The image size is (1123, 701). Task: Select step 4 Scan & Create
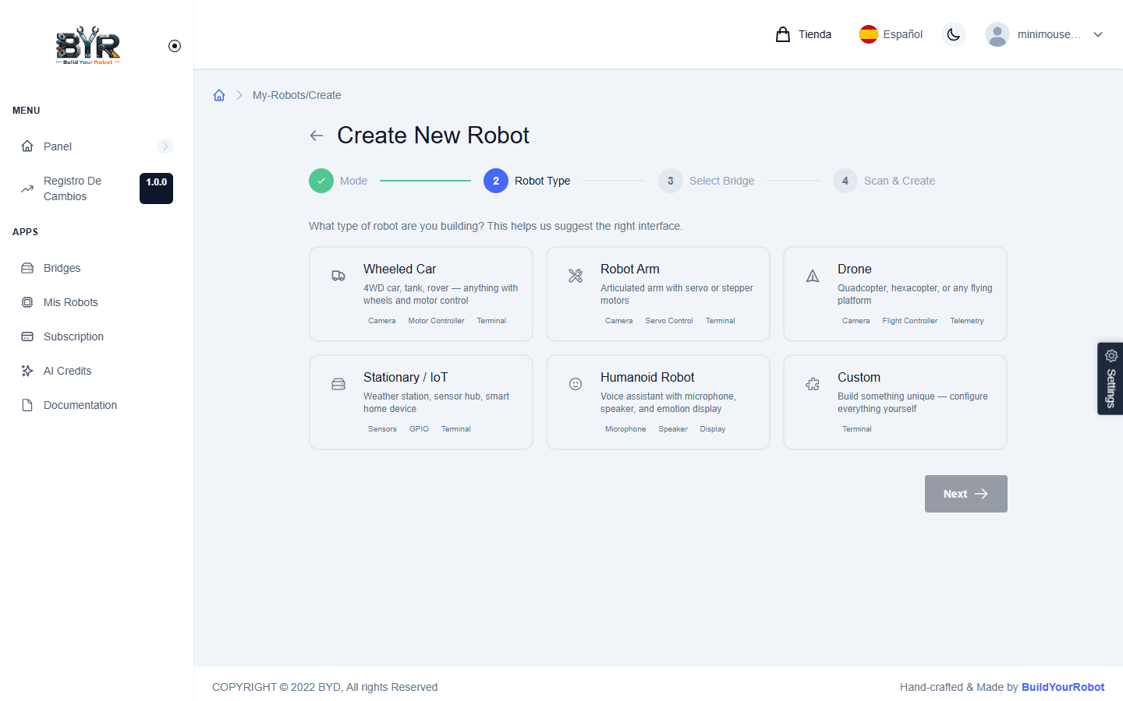[x=884, y=181]
